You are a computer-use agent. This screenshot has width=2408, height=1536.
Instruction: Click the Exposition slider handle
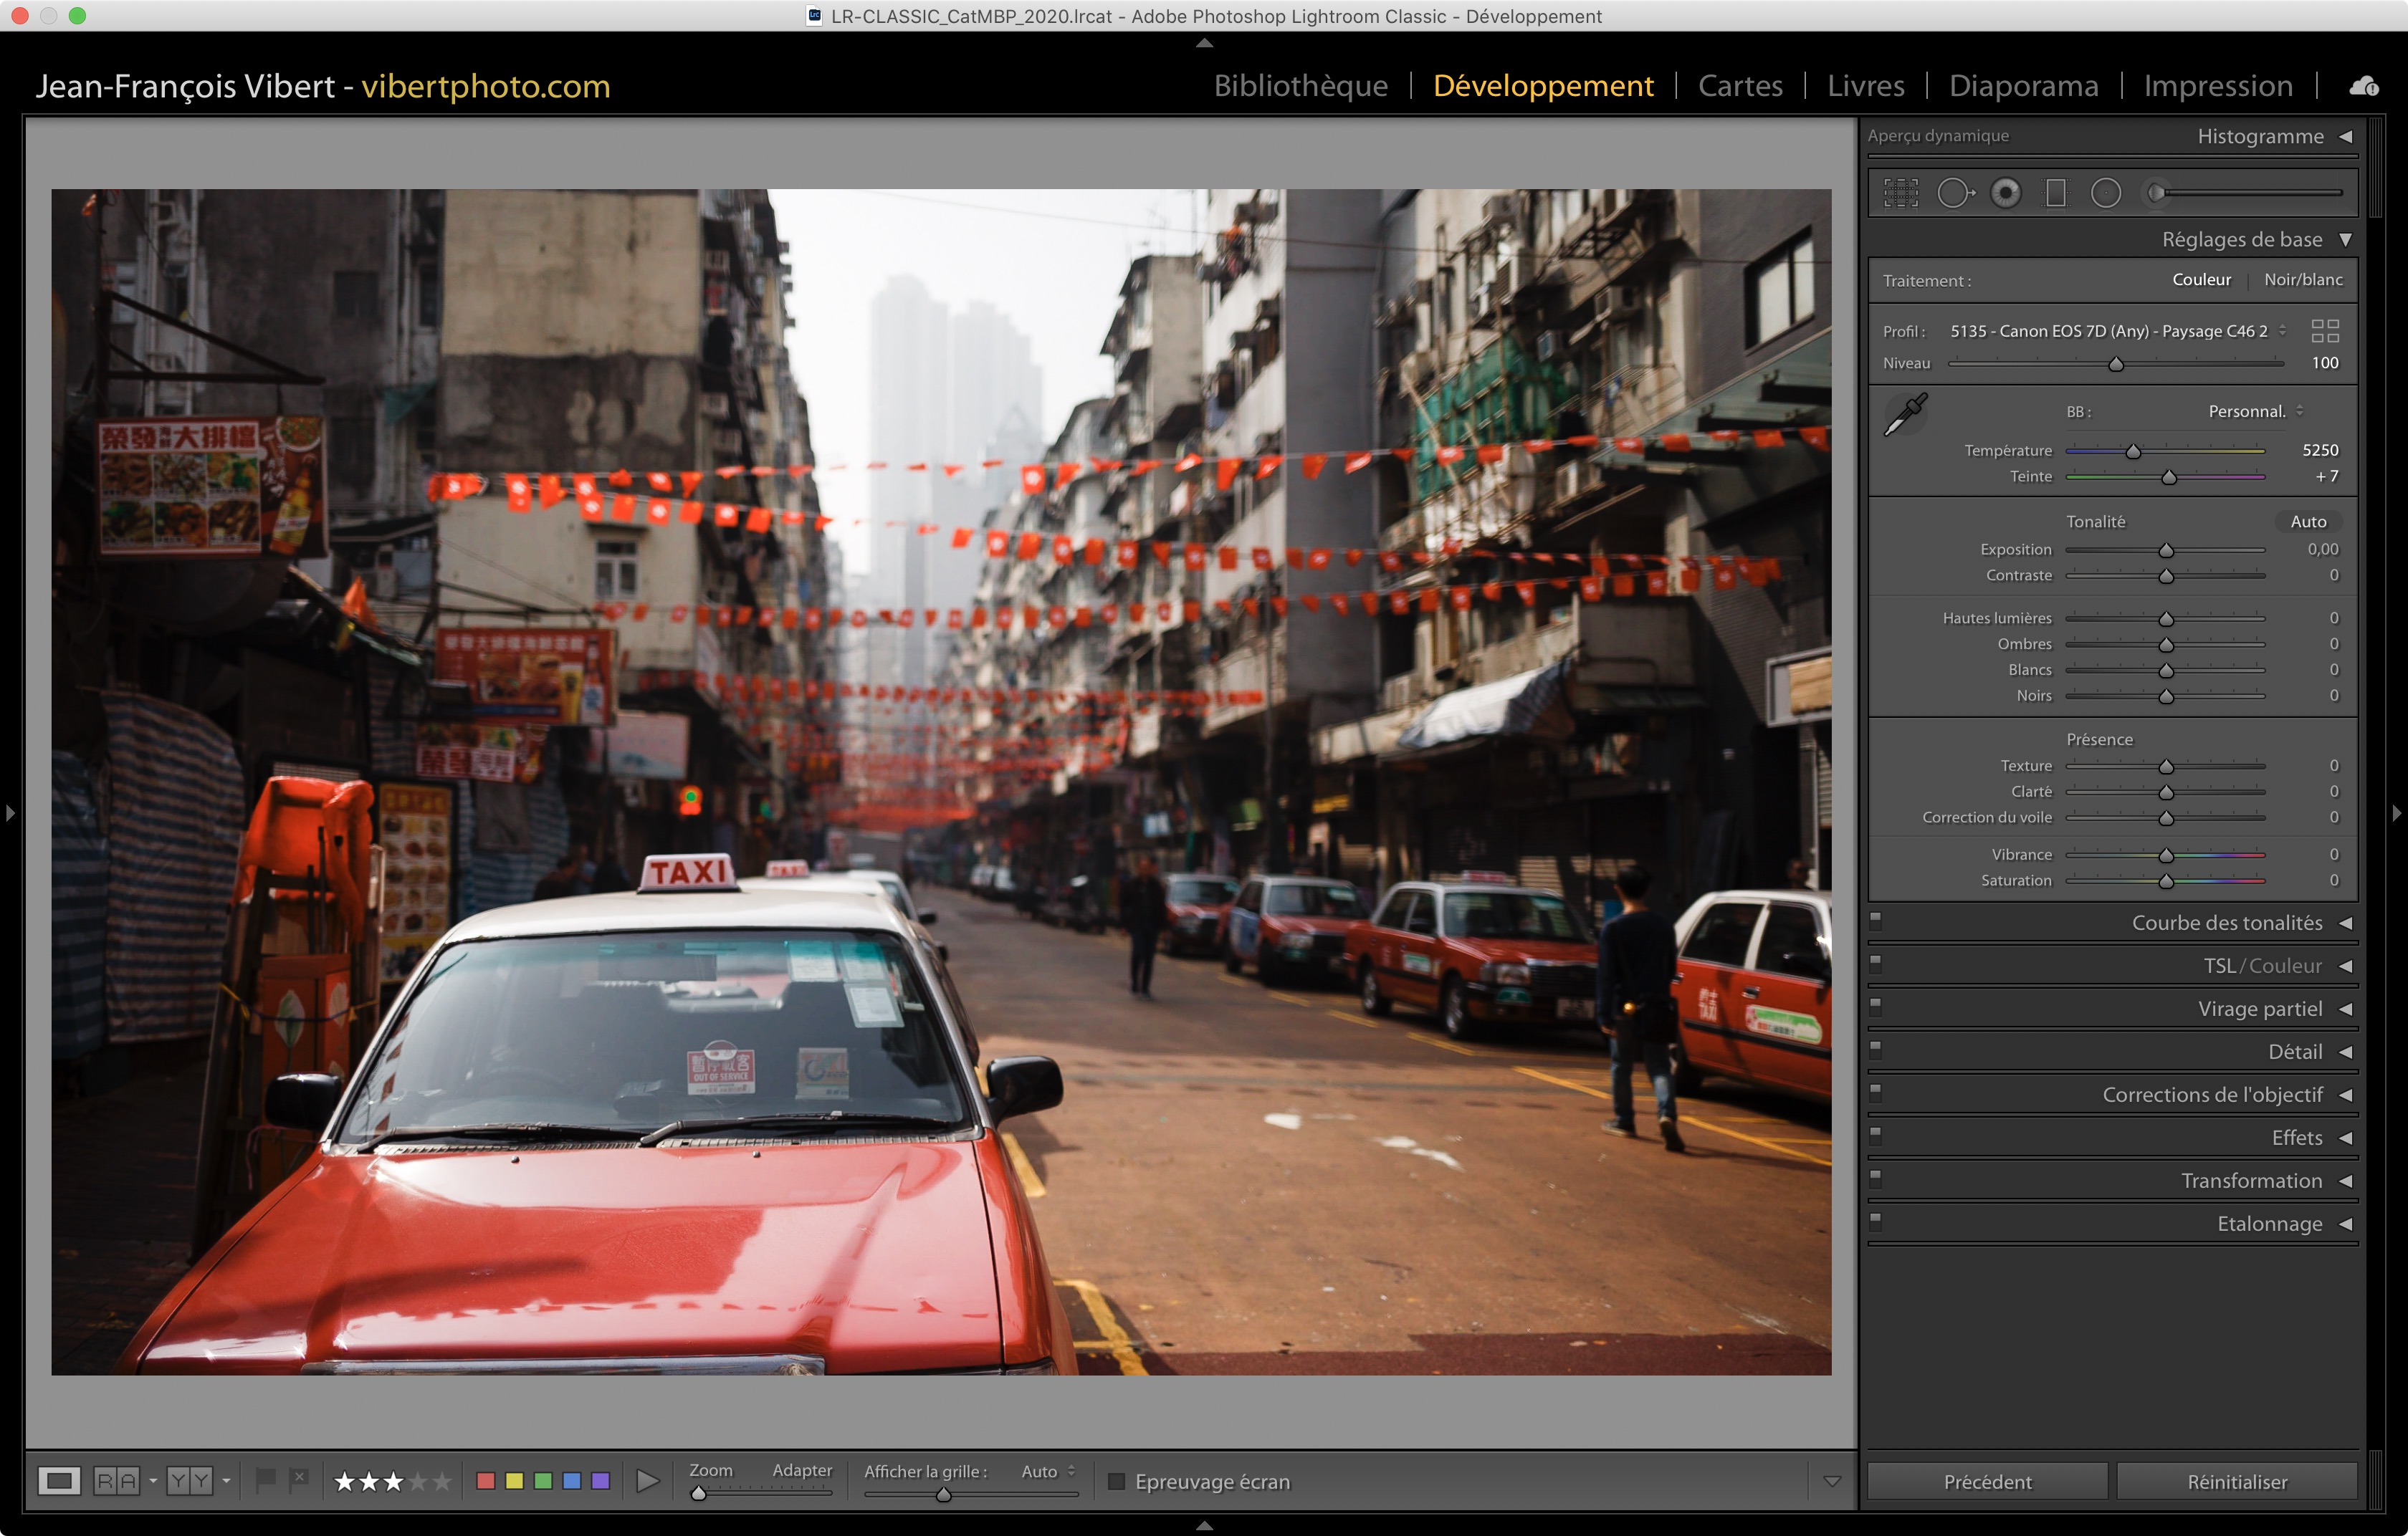2166,551
